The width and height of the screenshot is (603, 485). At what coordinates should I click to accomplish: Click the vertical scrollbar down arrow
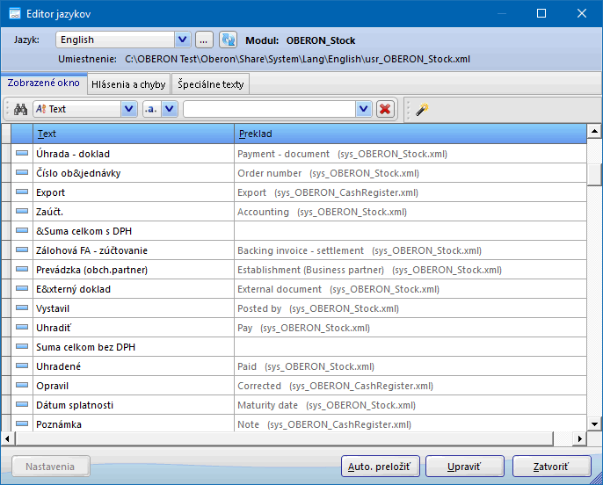(595, 423)
